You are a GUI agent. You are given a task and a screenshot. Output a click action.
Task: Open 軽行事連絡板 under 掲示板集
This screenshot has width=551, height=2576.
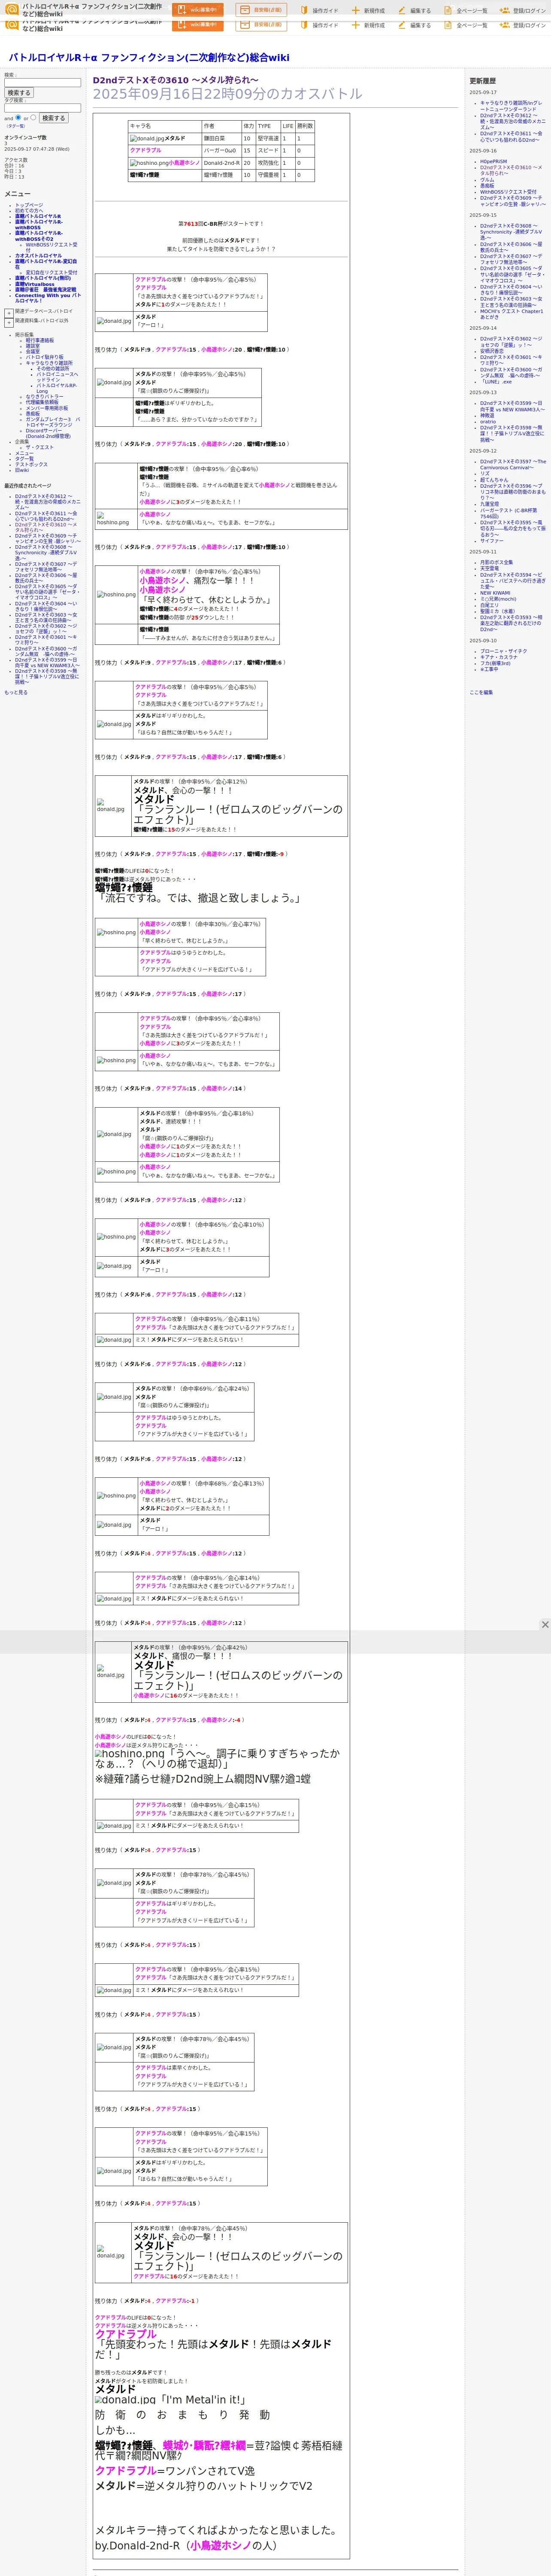tap(40, 340)
